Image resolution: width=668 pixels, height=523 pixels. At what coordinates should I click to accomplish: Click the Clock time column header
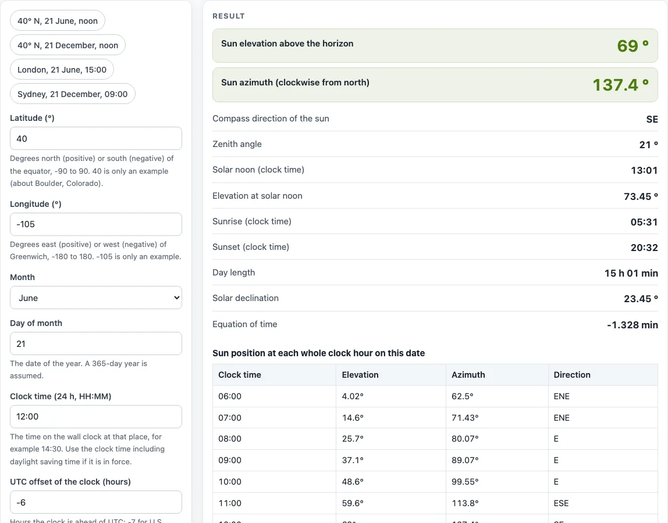pyautogui.click(x=275, y=375)
